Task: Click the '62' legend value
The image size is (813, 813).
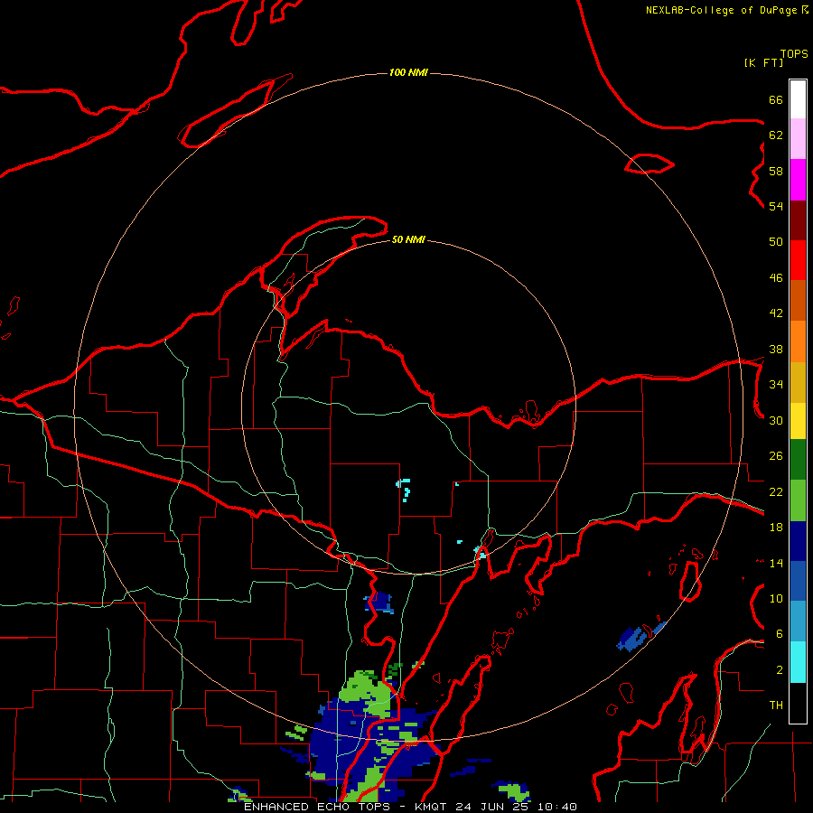Action: tap(776, 135)
